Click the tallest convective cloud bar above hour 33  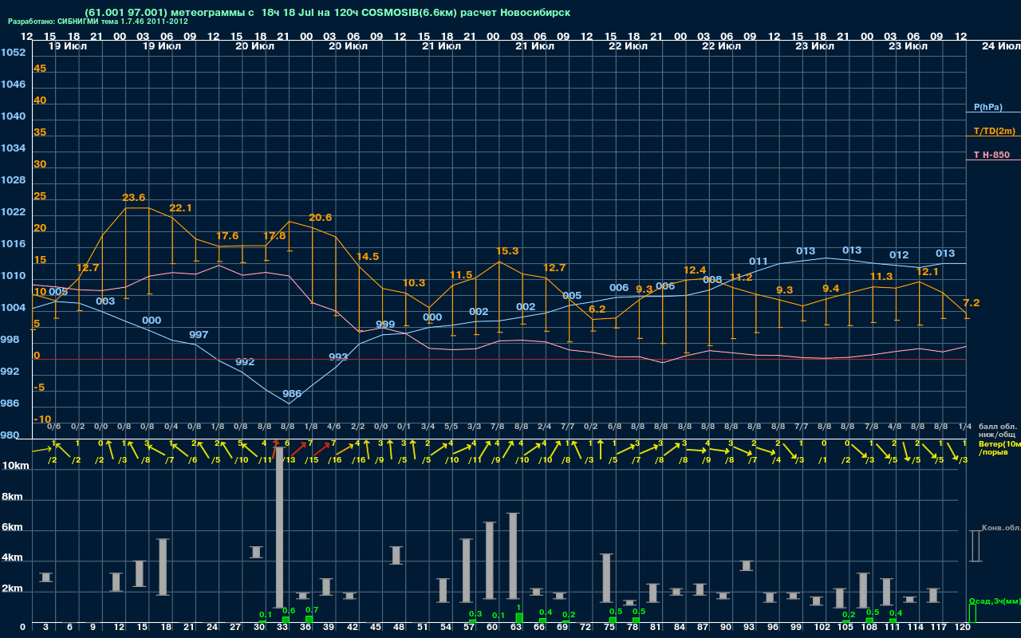click(280, 527)
